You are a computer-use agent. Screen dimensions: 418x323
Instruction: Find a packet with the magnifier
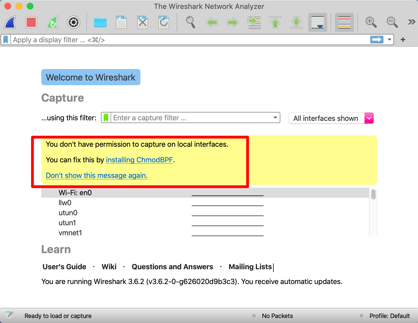tap(191, 22)
